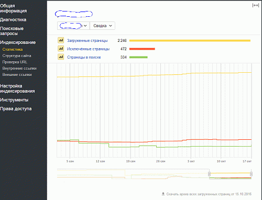Click left handle of timeline range slider

(209, 174)
